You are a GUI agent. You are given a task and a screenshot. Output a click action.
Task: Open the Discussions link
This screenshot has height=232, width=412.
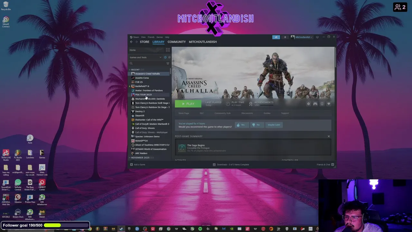tap(247, 113)
